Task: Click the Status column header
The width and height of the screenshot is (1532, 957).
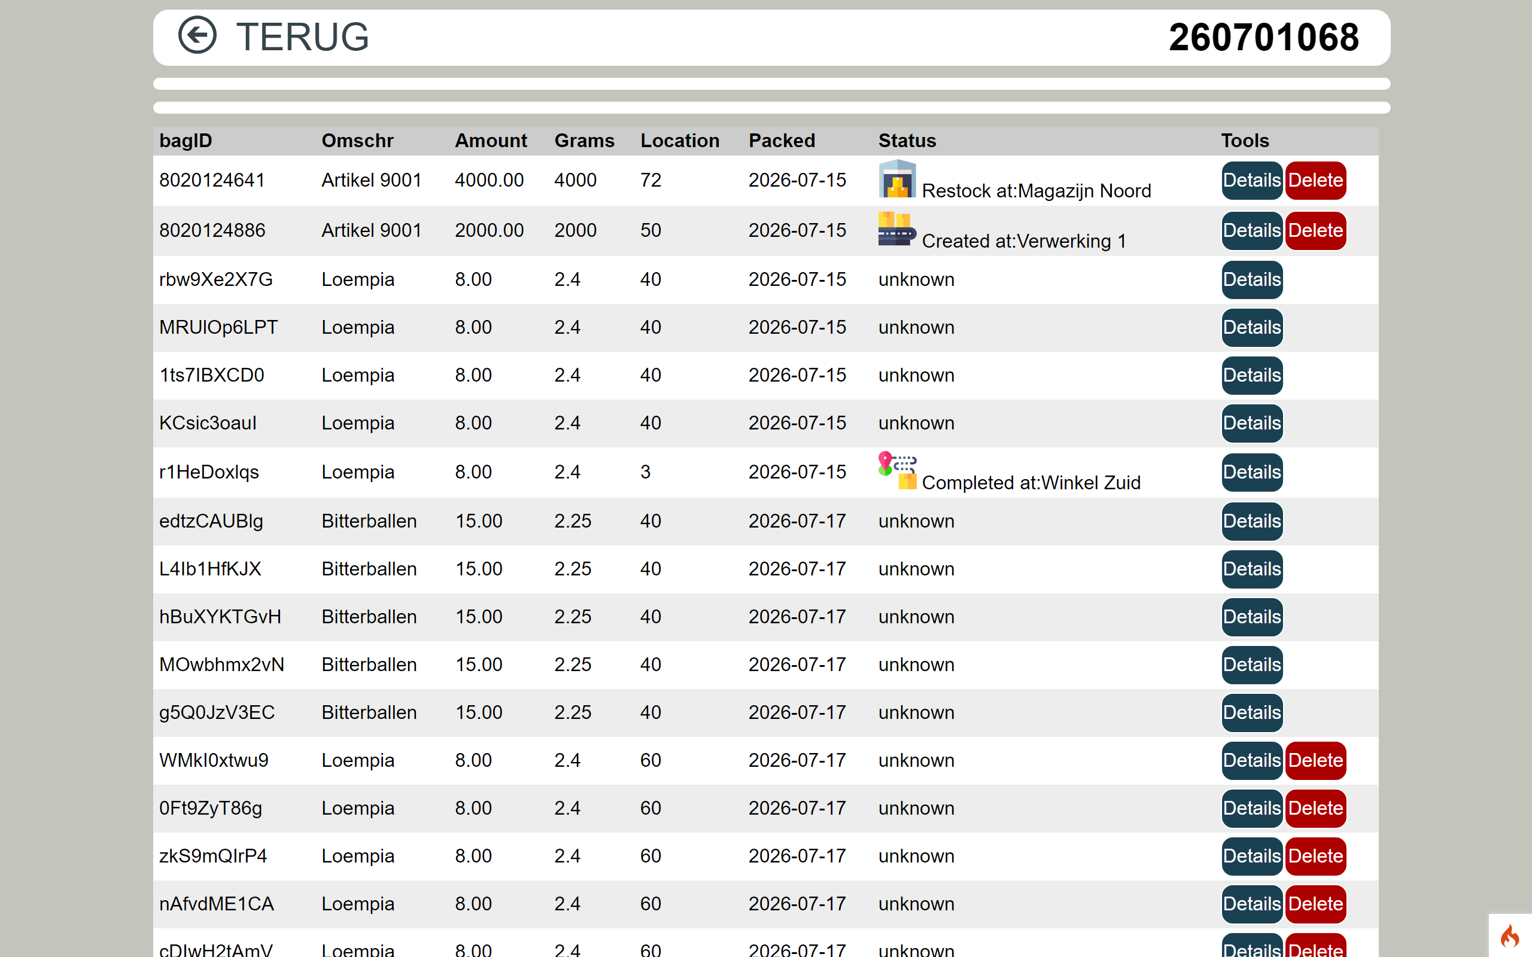Action: point(907,141)
